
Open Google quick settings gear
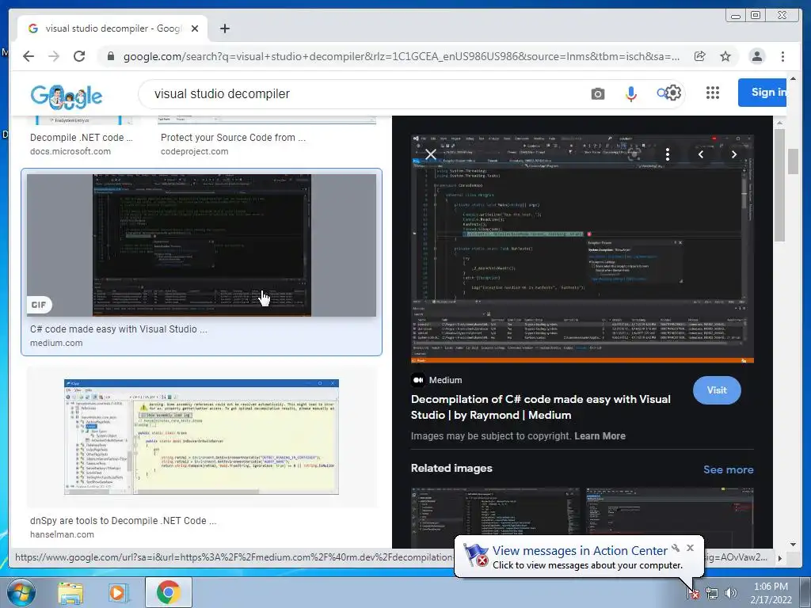(673, 93)
